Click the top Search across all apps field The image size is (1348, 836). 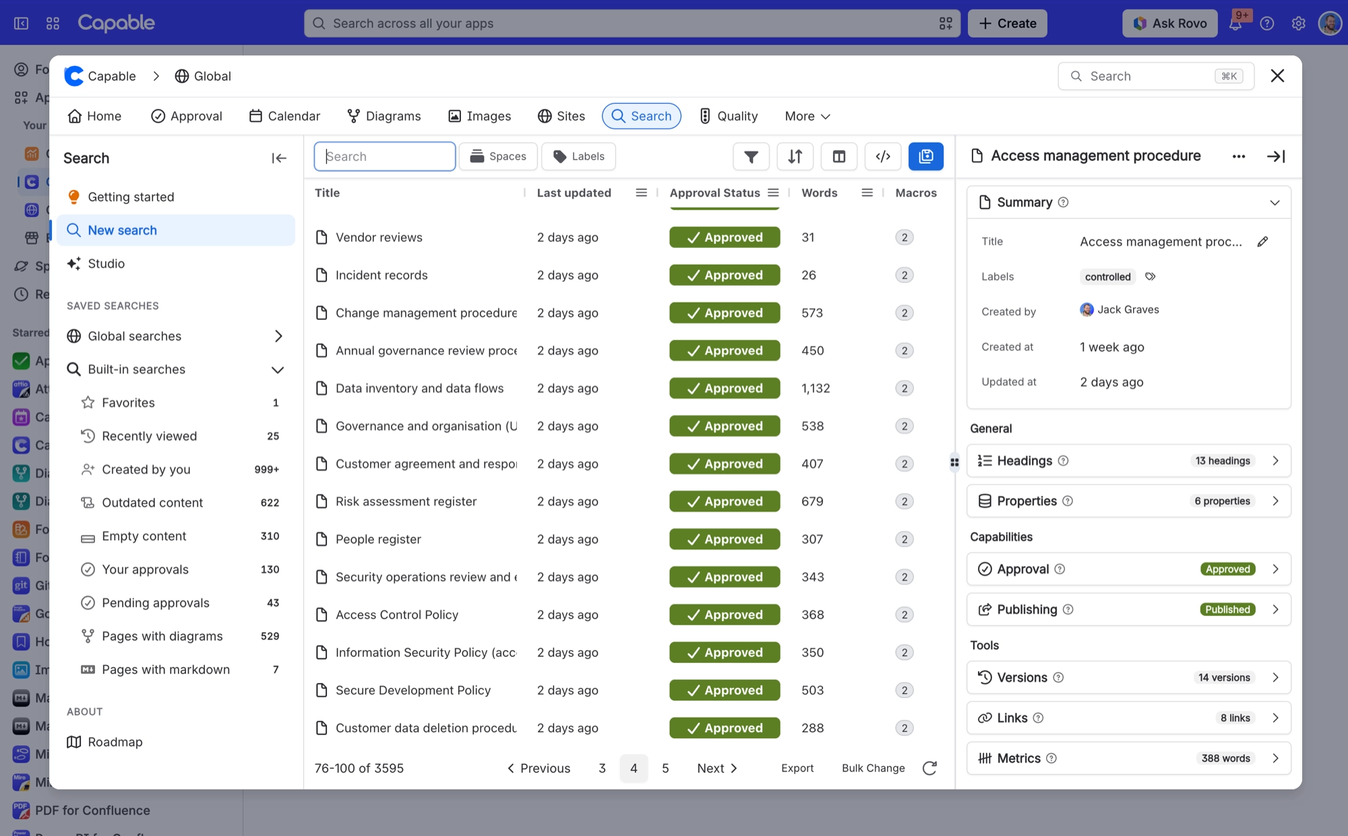coord(632,23)
